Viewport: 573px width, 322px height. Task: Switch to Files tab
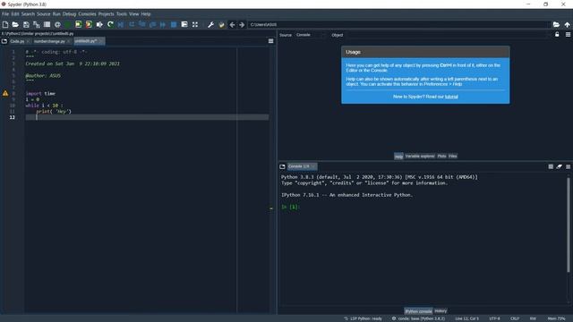[x=453, y=156]
